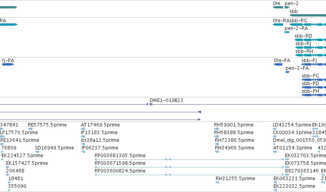Select the pen-2 gene glyph

point(287,7)
